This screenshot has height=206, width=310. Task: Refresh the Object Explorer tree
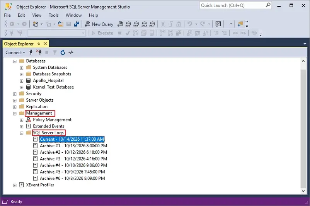(x=63, y=53)
